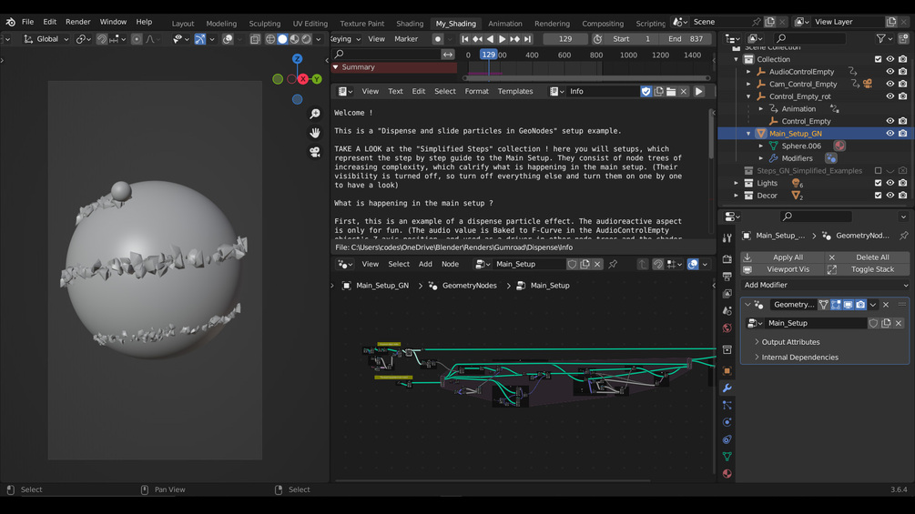Run script in text editor
This screenshot has height=514, width=915.
(x=698, y=92)
